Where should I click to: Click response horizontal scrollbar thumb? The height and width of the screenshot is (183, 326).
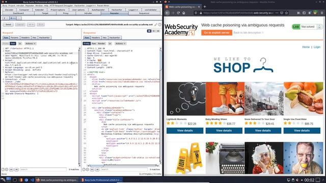pos(97,166)
